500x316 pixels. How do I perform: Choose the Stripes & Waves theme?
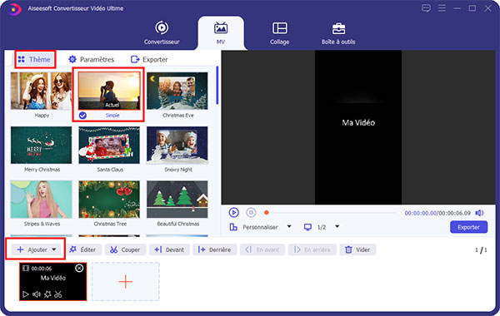point(41,200)
